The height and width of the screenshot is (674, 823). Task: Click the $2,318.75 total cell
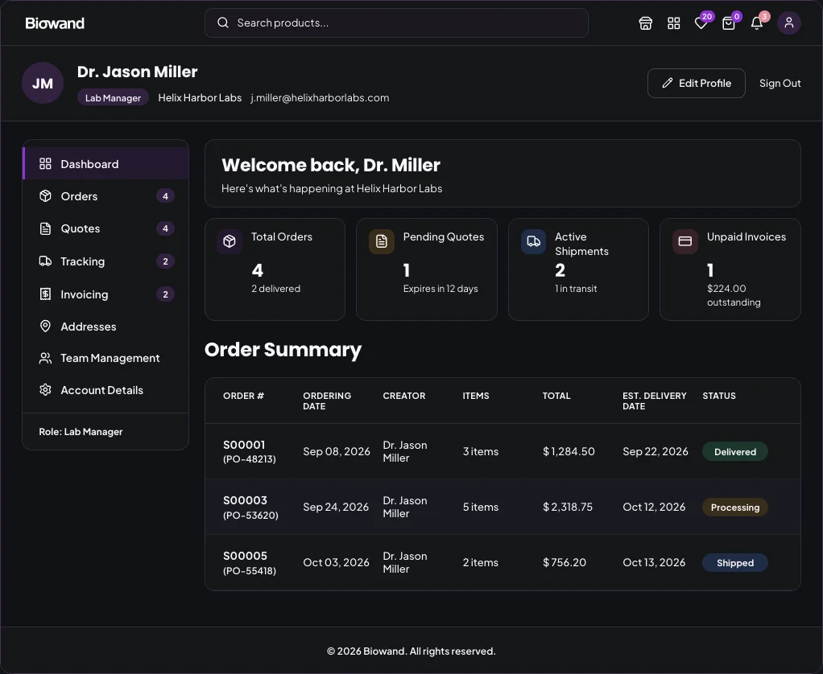point(568,507)
